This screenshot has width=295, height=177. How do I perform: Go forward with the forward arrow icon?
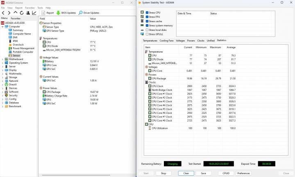click(9, 13)
